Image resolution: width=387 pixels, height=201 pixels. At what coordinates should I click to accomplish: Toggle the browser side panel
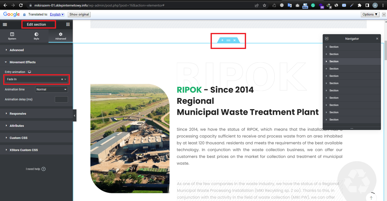pyautogui.click(x=367, y=5)
